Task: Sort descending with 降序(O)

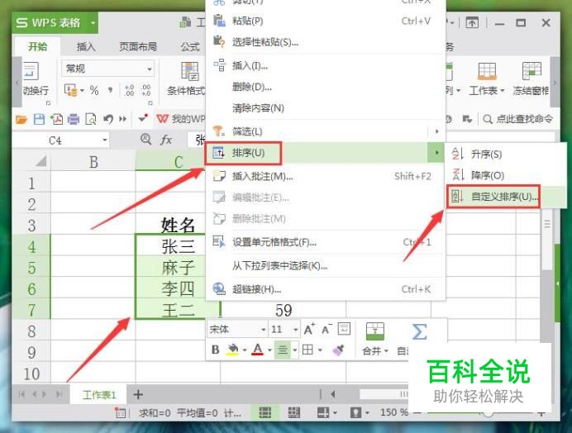Action: point(506,175)
